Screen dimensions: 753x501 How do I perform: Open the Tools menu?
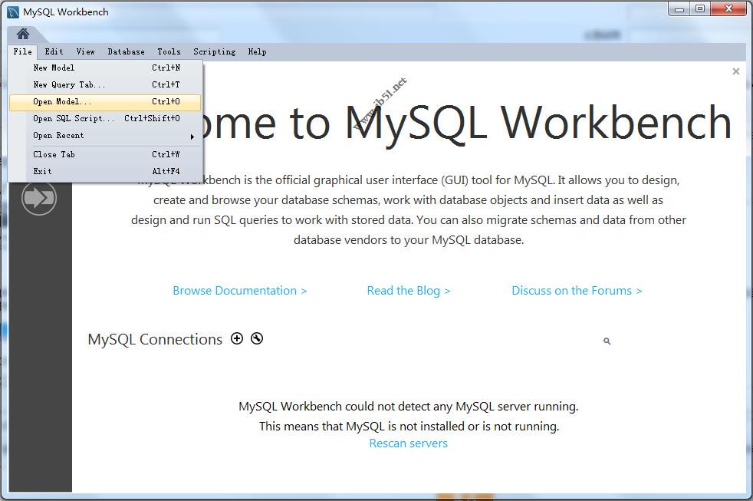[169, 51]
